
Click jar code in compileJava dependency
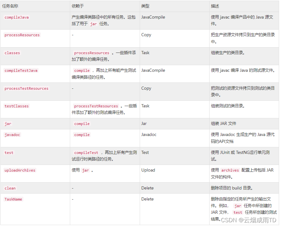click(93, 24)
